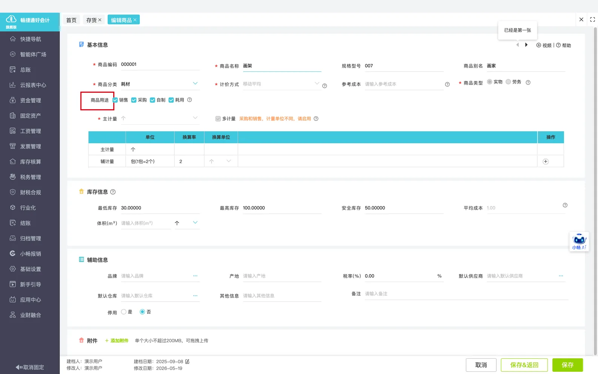Open 快捷导航 in the sidebar

pyautogui.click(x=30, y=39)
